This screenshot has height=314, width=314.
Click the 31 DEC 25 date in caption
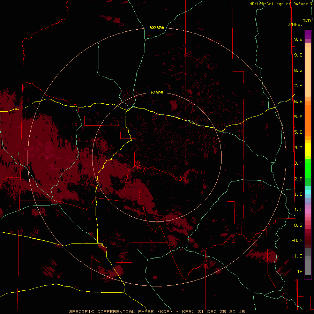[212, 312]
